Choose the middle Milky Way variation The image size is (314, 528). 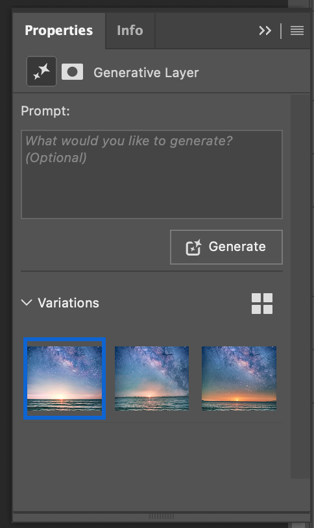click(152, 379)
